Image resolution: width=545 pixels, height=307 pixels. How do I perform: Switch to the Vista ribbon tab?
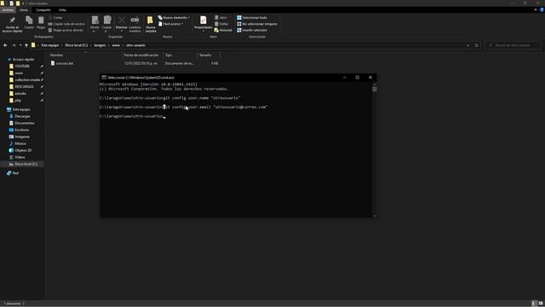pos(62,9)
